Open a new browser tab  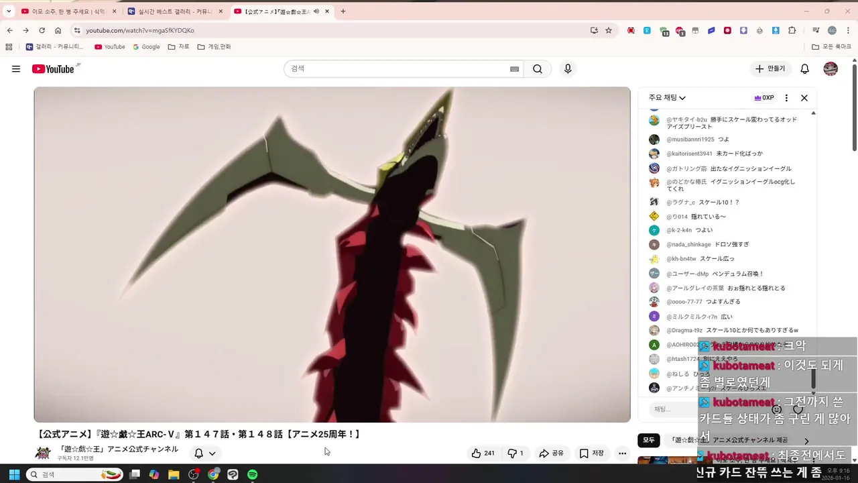pyautogui.click(x=343, y=11)
